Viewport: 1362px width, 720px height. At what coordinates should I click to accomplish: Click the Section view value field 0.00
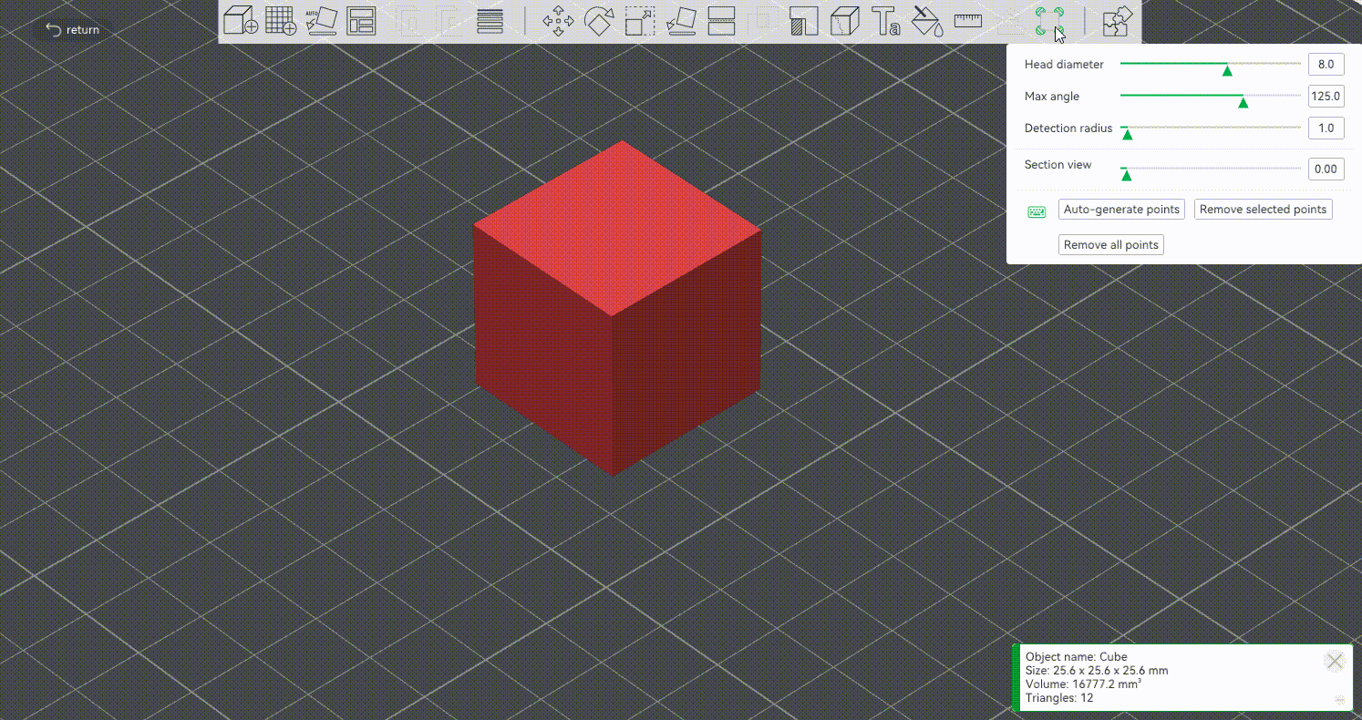click(x=1326, y=169)
